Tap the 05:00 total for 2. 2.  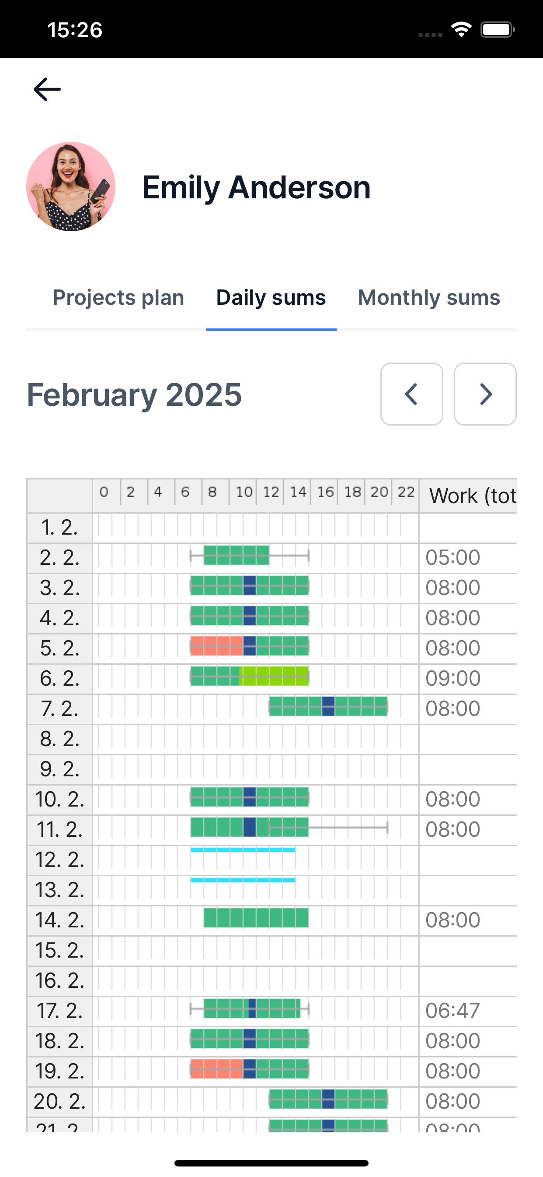coord(452,557)
